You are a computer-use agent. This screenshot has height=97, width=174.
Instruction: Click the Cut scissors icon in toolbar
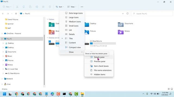click(x=17, y=7)
